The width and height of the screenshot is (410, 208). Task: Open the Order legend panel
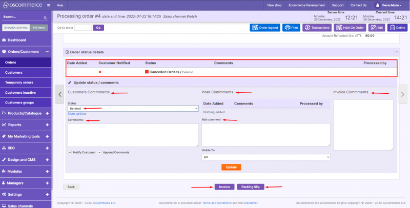tap(264, 28)
